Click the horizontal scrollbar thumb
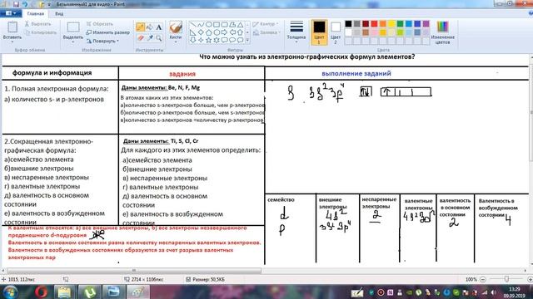The width and height of the screenshot is (533, 299). pos(134,271)
